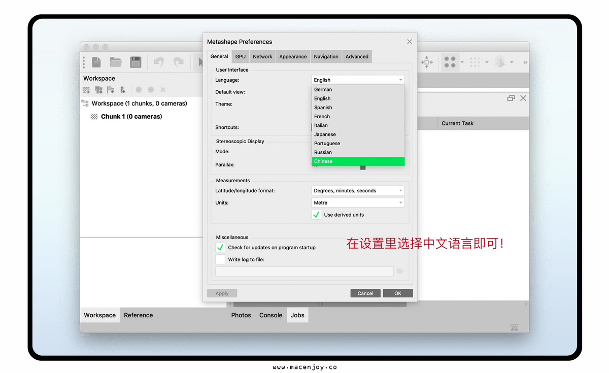Show the Console pane tab
609x373 pixels.
[271, 315]
